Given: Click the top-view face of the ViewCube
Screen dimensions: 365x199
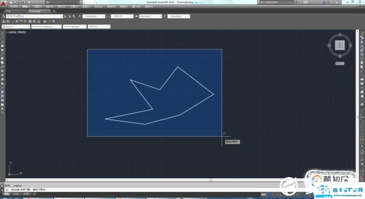Looking at the screenshot, I should pyautogui.click(x=340, y=45).
